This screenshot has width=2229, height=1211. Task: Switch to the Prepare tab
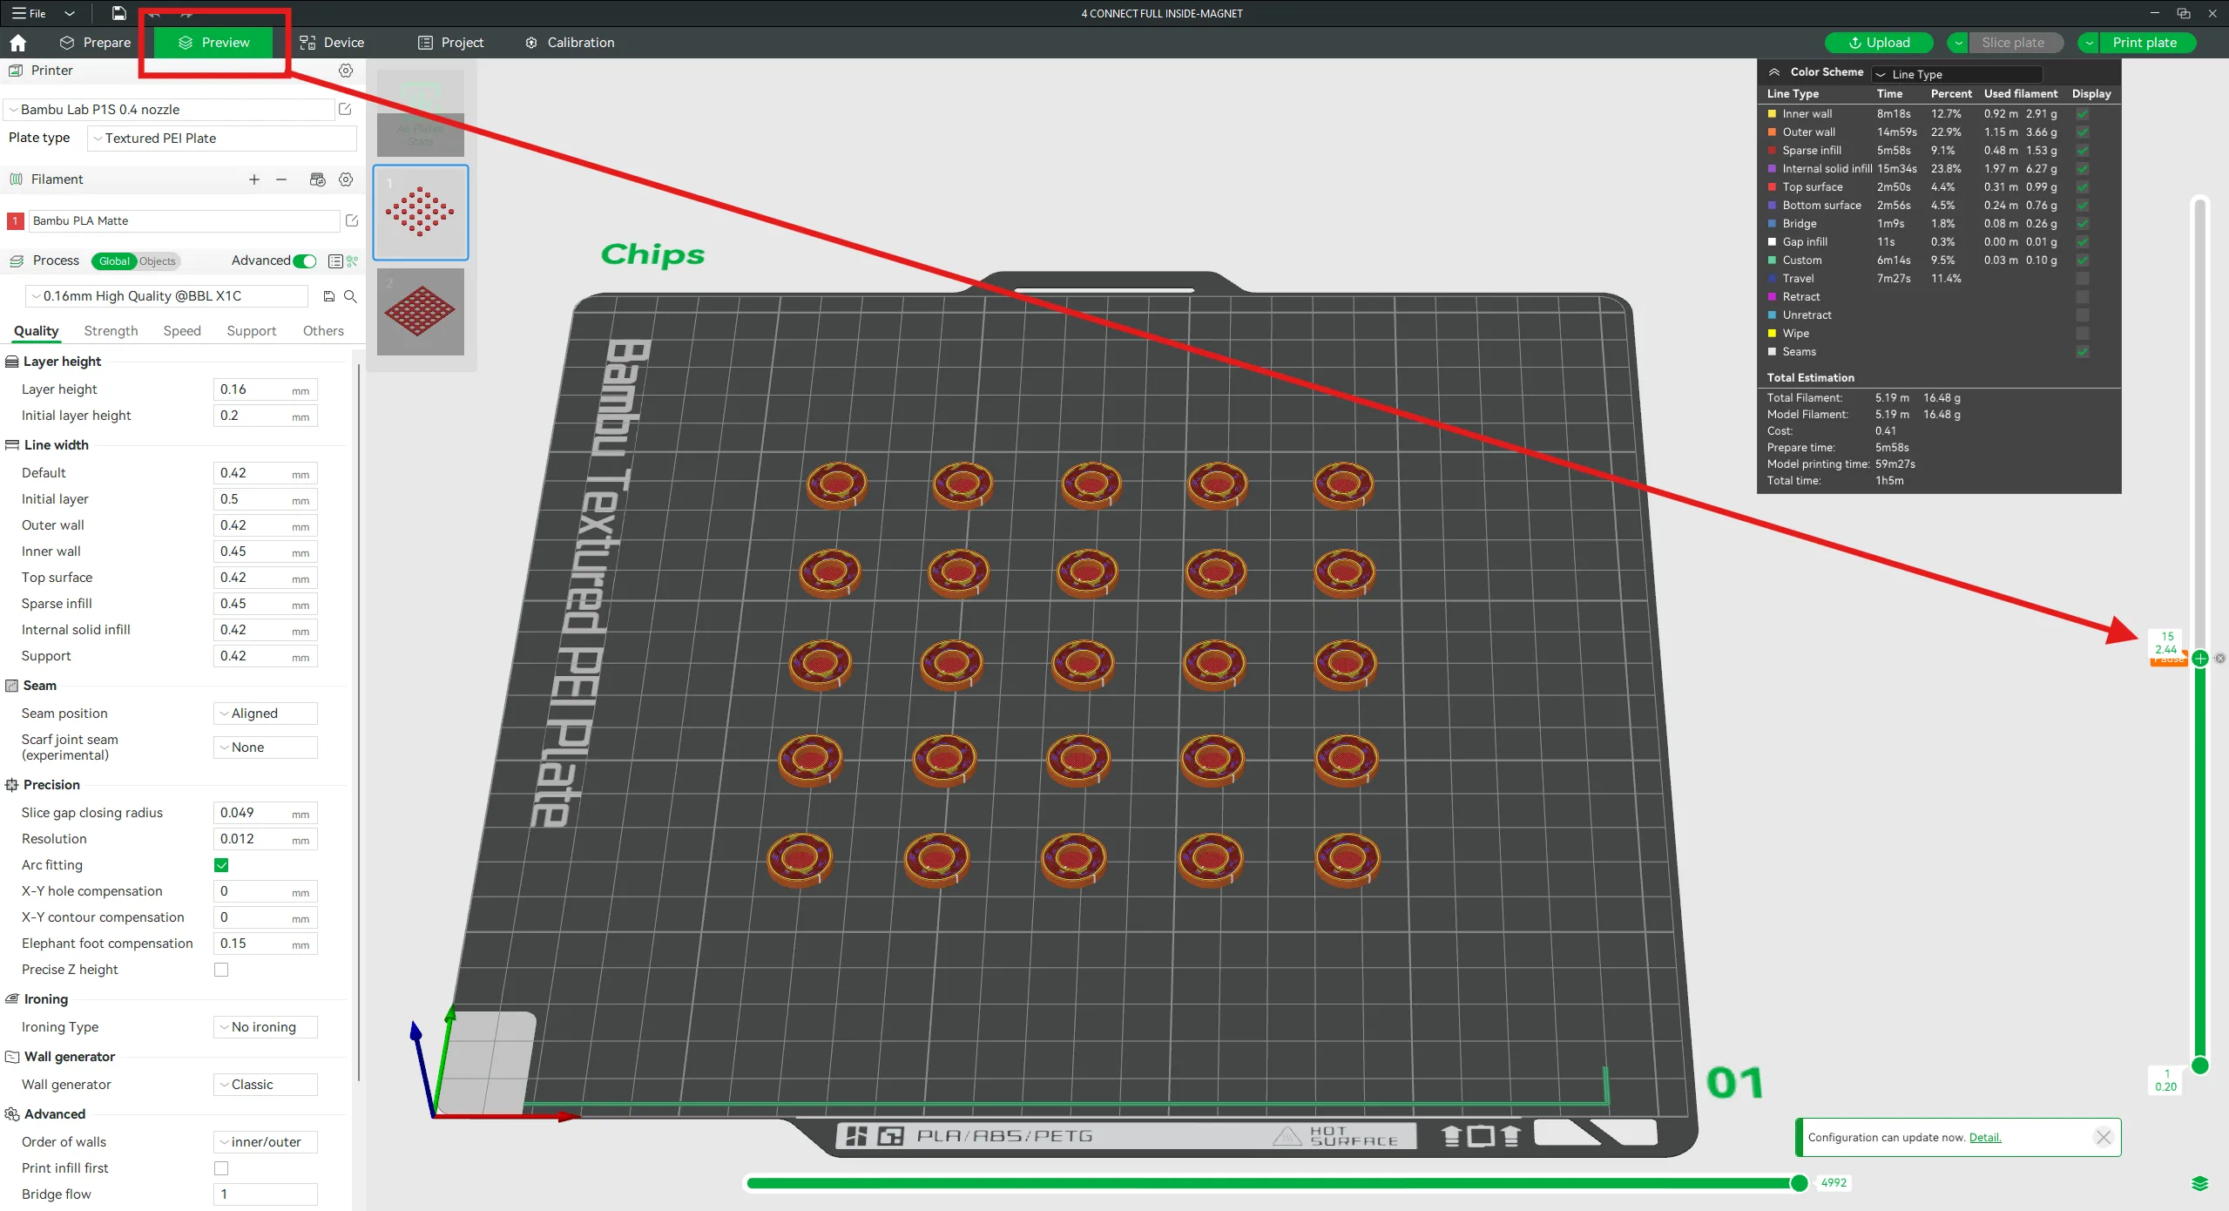click(95, 43)
